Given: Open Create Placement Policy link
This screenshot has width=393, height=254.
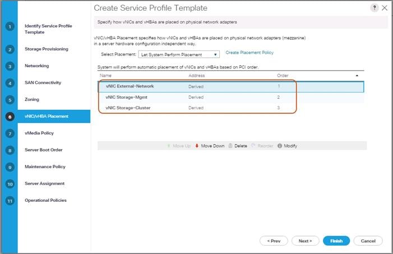Looking at the screenshot, I should (249, 52).
